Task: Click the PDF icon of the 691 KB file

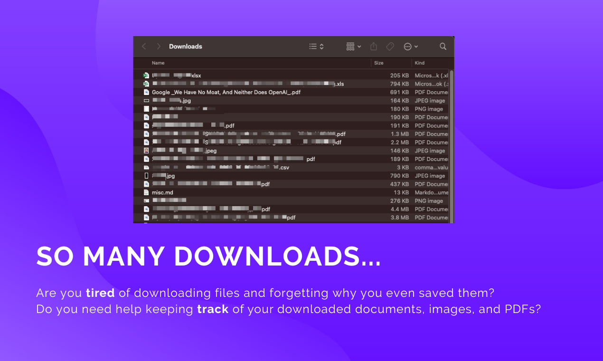Action: click(146, 92)
